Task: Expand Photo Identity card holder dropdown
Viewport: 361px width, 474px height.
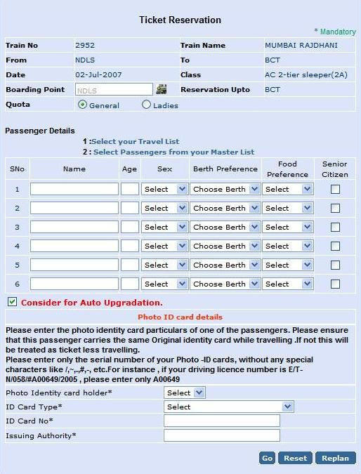Action: tap(185, 393)
